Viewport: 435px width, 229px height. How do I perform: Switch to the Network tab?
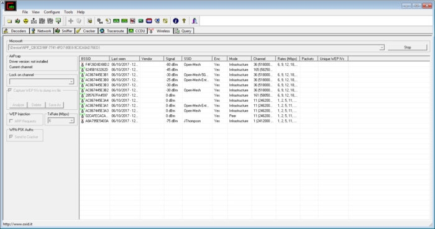(42, 31)
